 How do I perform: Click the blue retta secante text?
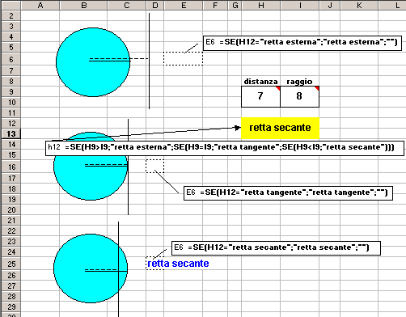point(178,264)
